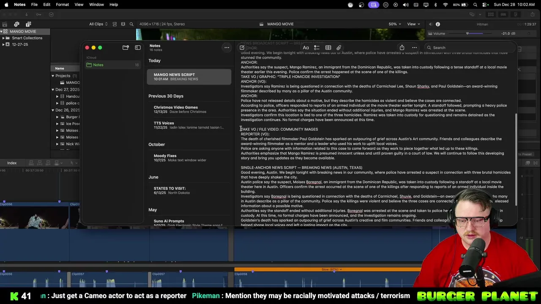Viewport: 541px width, 304px height.
Task: Expand the Handcu clip row
Action: (57, 96)
